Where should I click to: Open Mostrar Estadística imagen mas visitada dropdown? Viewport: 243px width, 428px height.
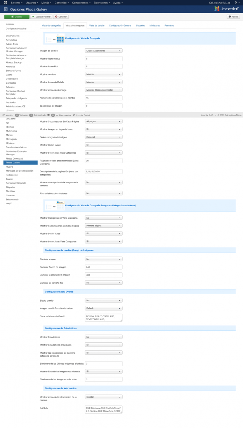click(104, 372)
